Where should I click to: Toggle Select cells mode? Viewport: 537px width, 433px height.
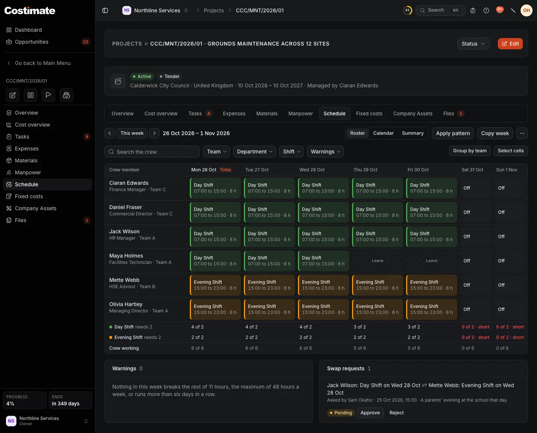click(511, 151)
